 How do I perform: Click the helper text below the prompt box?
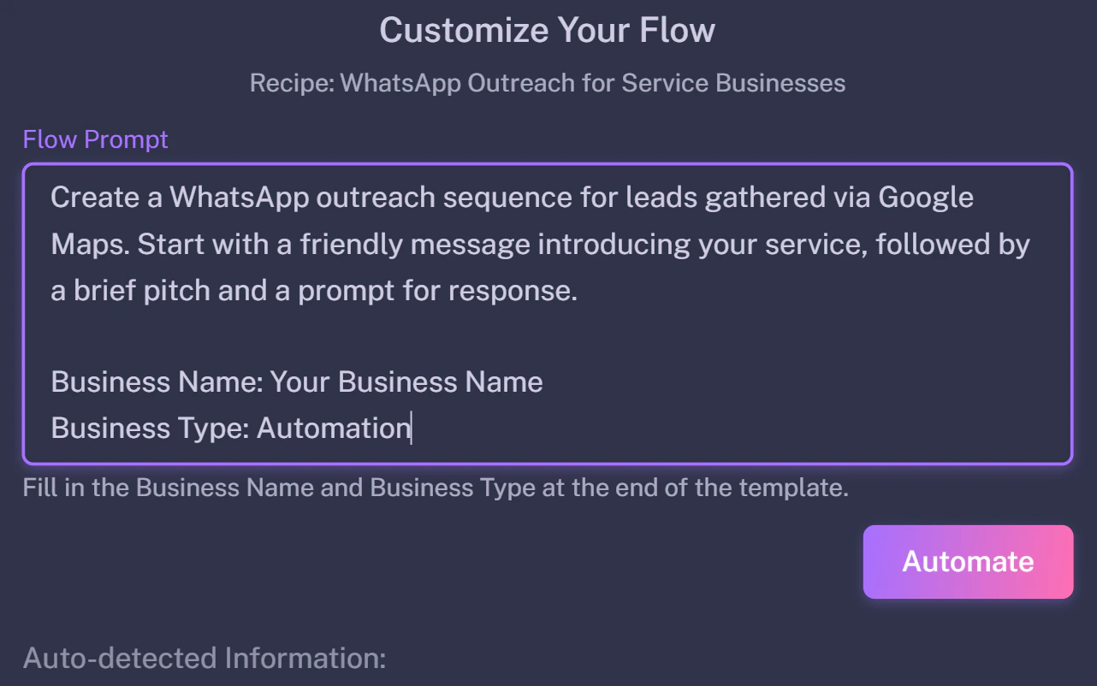(436, 488)
